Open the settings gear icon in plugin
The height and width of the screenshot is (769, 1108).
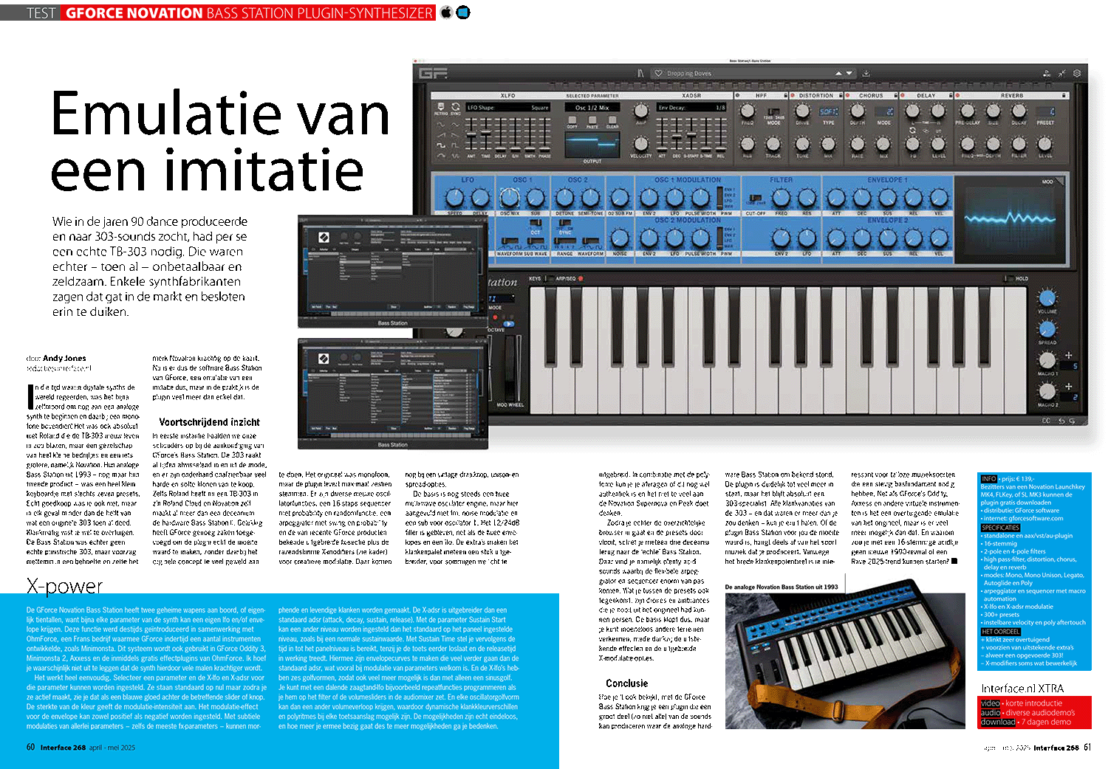click(x=1077, y=73)
